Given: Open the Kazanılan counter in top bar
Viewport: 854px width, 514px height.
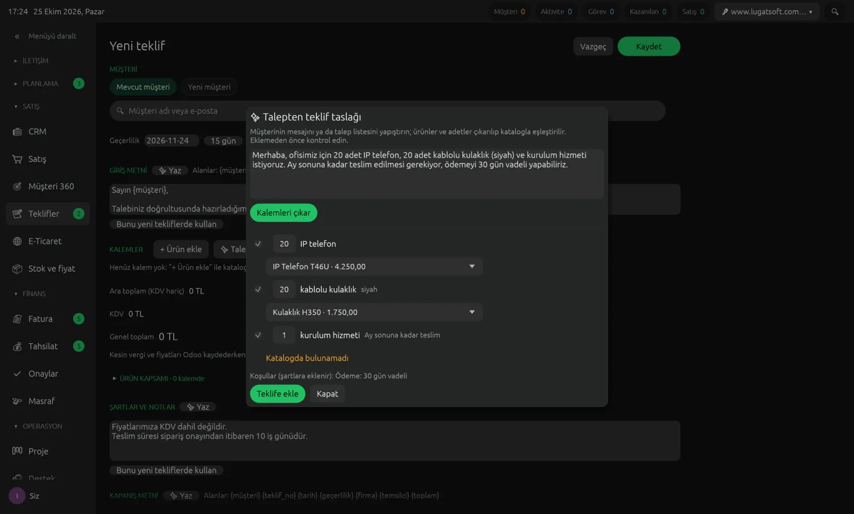Looking at the screenshot, I should click(647, 11).
